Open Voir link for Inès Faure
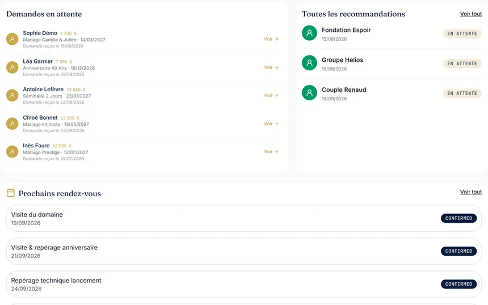 [x=271, y=151]
